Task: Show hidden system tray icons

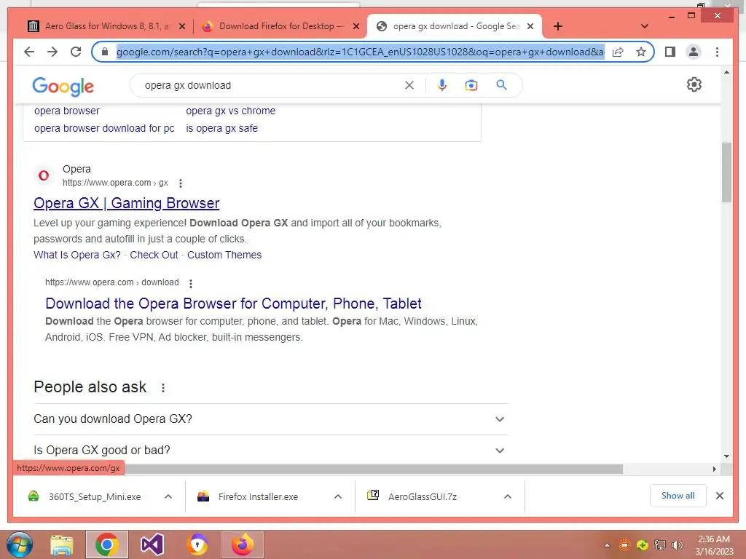Action: [607, 544]
